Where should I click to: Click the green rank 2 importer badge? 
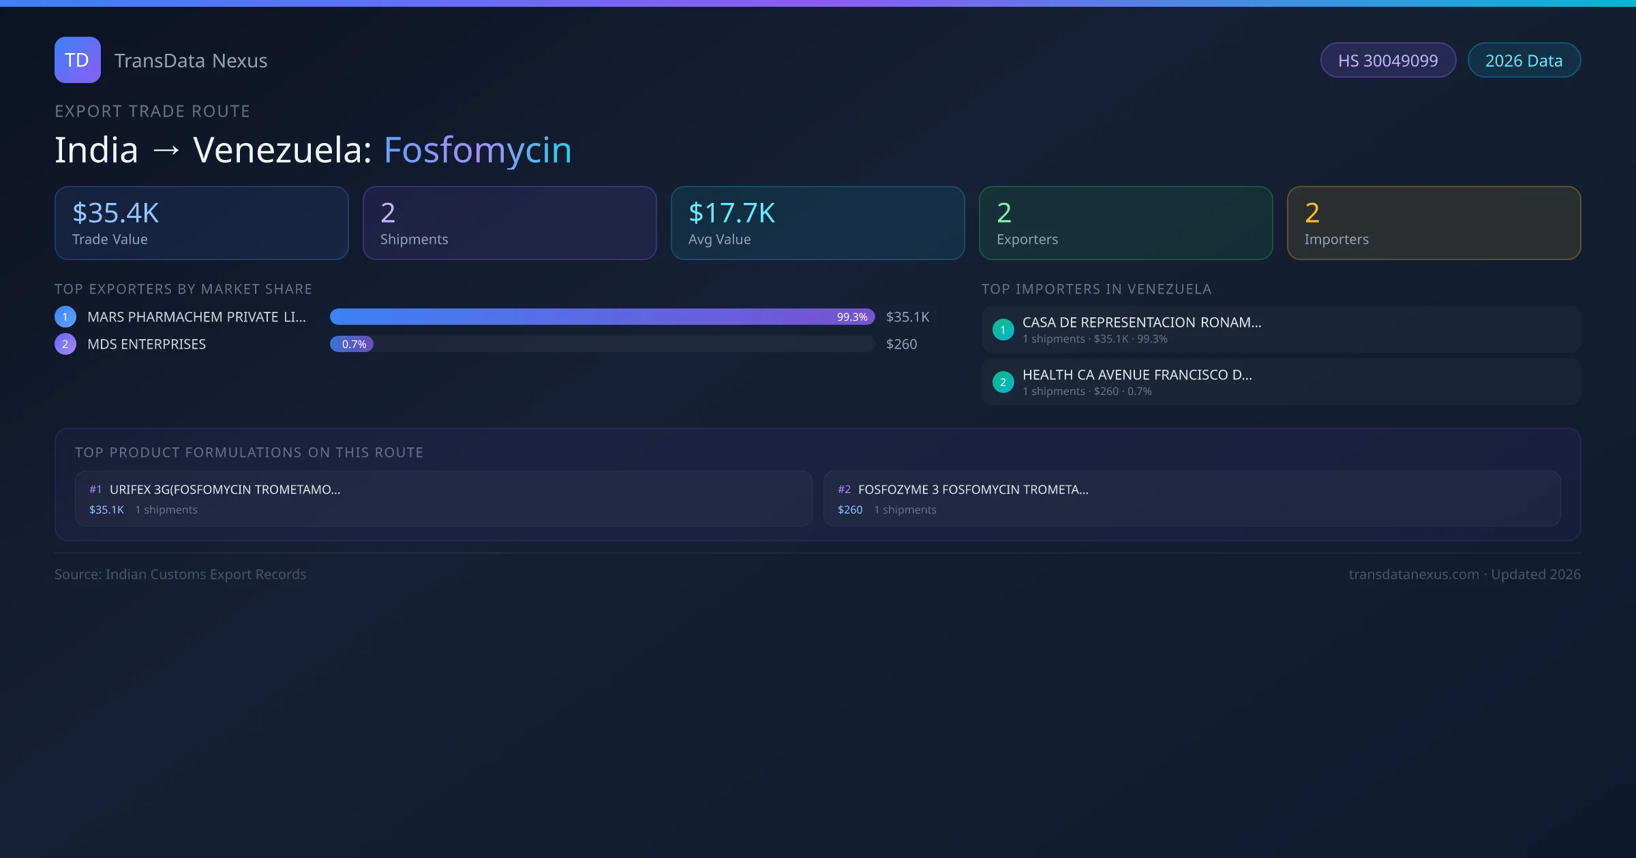[1003, 382]
